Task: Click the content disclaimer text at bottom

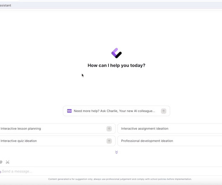Action: [120, 179]
